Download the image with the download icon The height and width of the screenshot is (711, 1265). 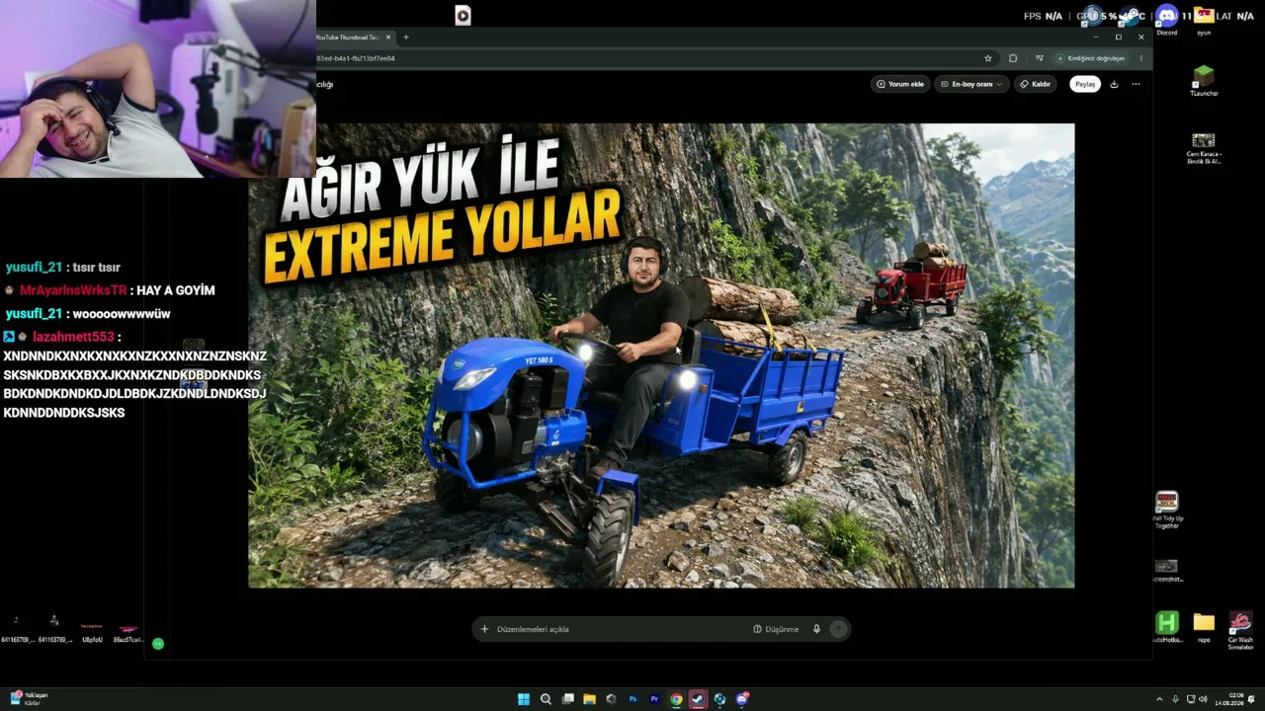tap(1115, 84)
